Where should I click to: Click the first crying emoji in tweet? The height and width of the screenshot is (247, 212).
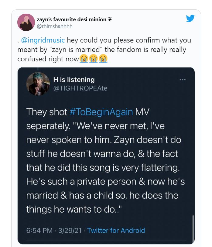84,58
